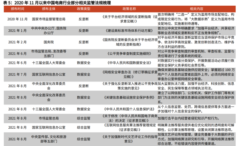This screenshot has width=242, height=146.
Task: Select the '颁布主体' column header
Action: (49, 9)
